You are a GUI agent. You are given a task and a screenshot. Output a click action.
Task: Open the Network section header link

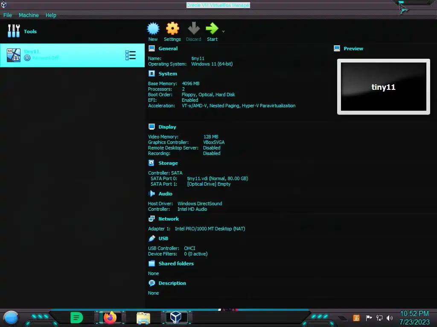point(169,219)
